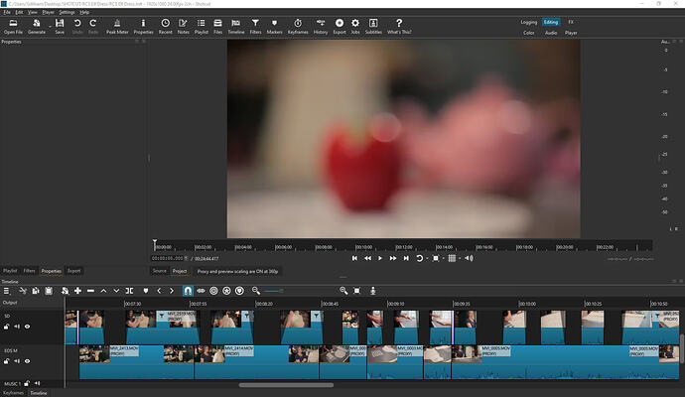Viewport: 685px width, 397px height.
Task: Mute the SD track audio
Action: tap(17, 327)
